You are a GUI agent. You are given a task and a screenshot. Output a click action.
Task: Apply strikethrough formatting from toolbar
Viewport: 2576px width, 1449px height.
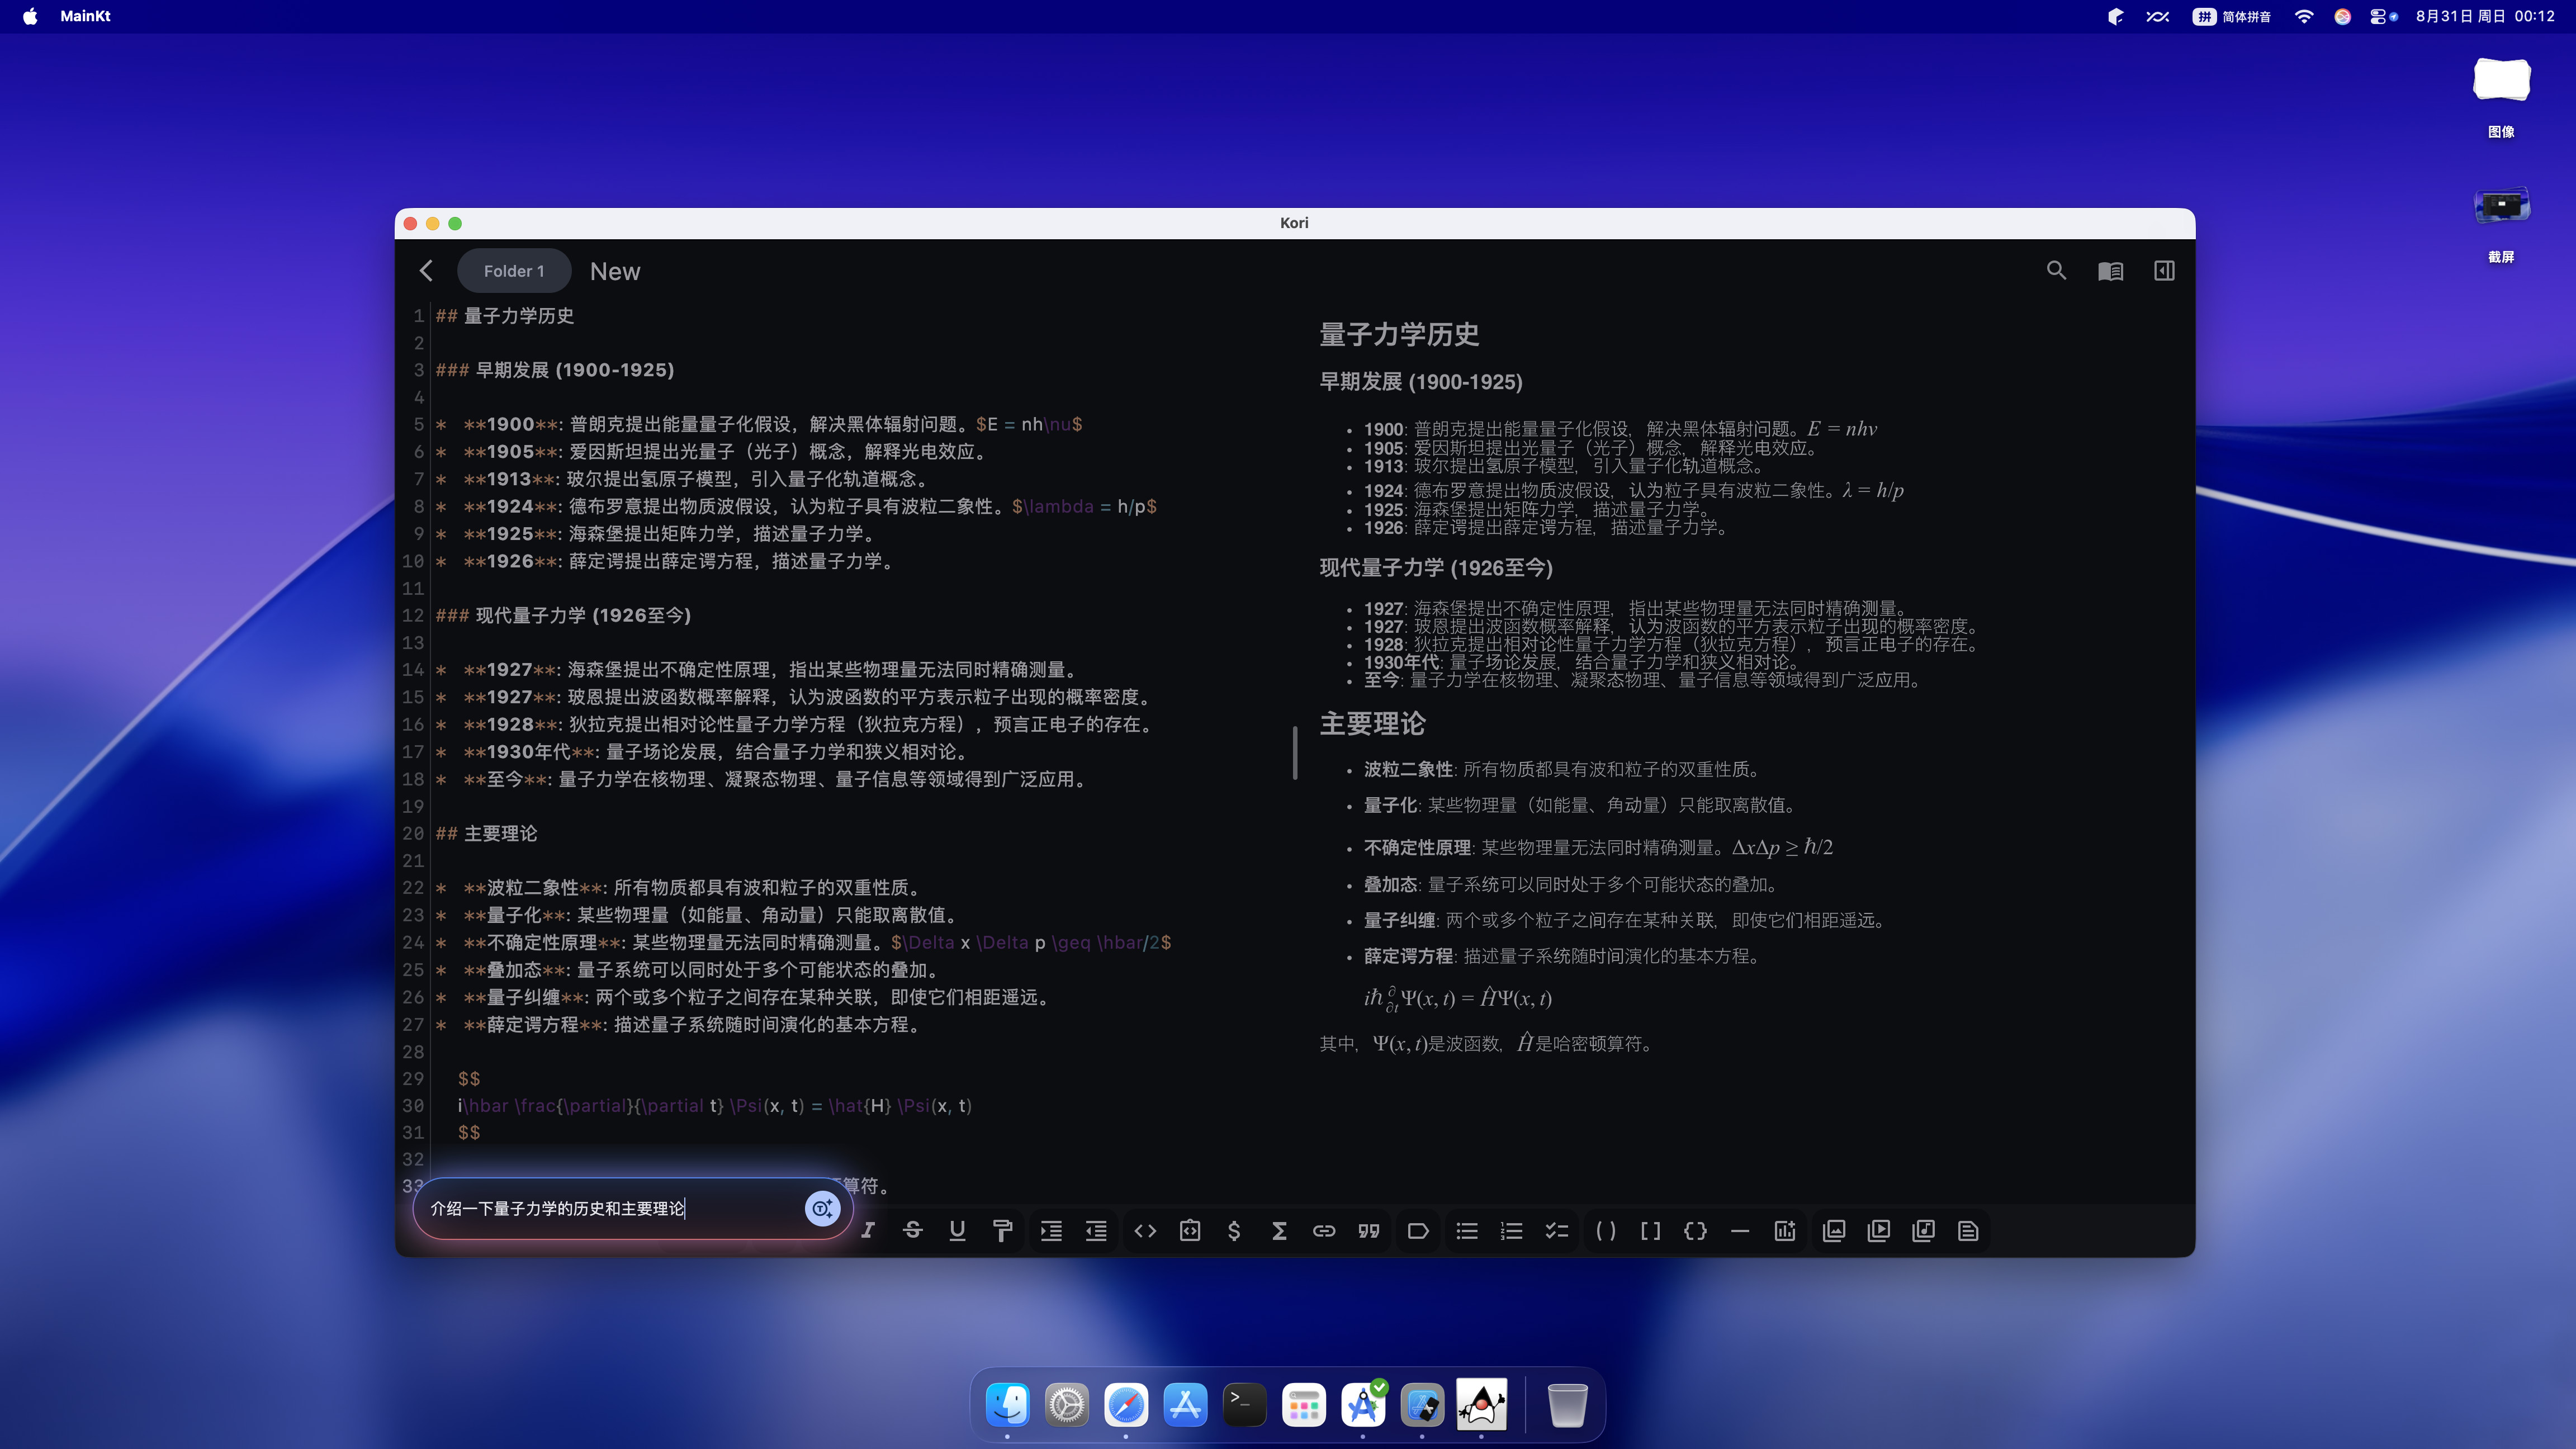(x=912, y=1231)
